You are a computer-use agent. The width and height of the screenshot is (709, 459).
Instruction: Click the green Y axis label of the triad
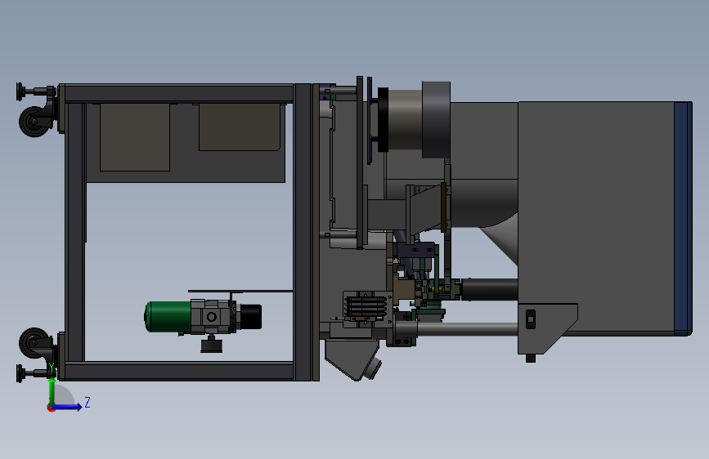(52, 368)
